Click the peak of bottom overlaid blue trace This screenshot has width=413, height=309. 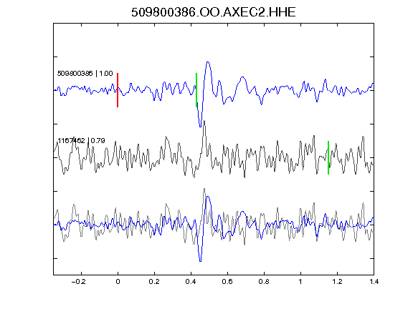click(208, 197)
